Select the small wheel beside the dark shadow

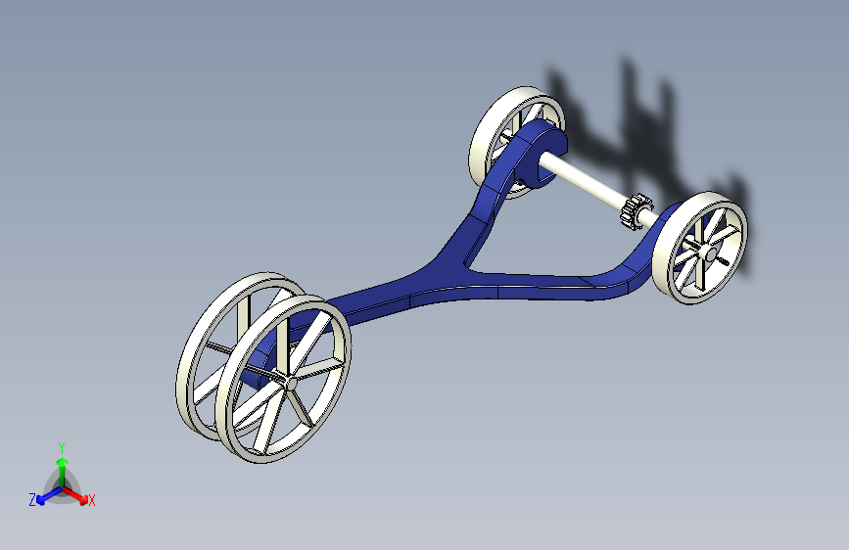699,248
